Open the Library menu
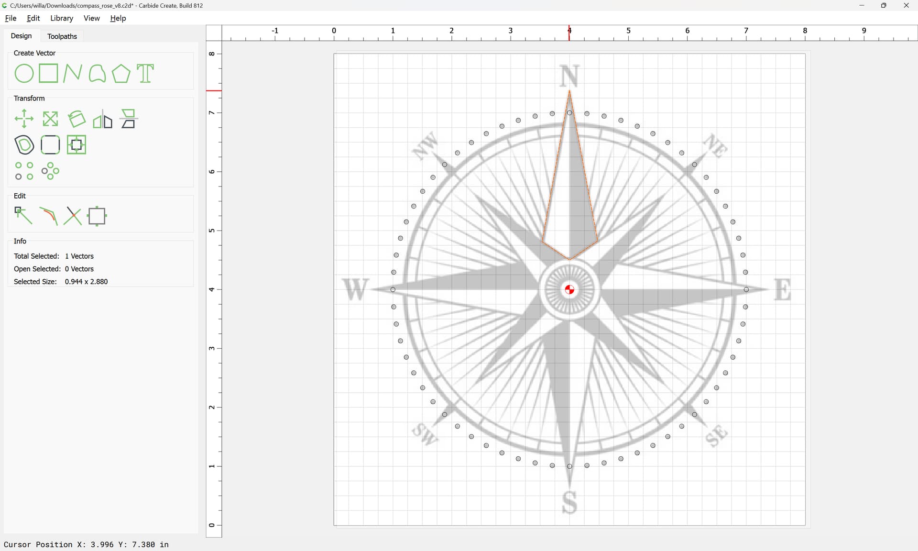The width and height of the screenshot is (918, 551). point(62,18)
